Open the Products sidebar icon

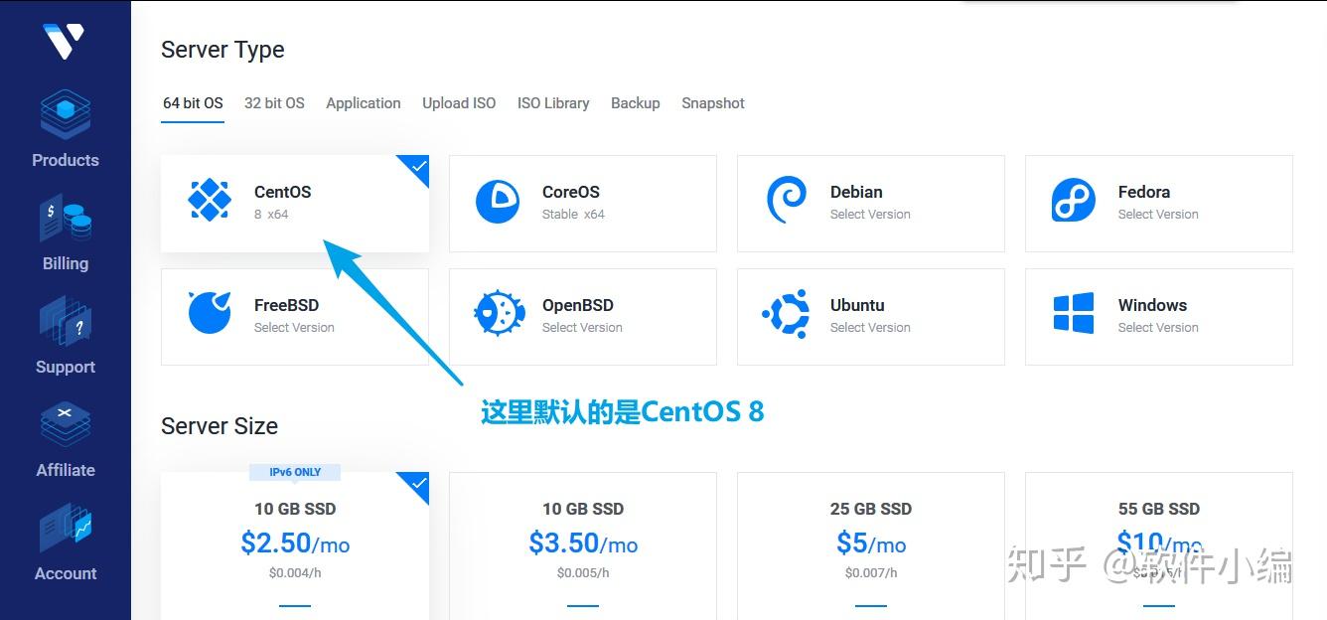point(66,115)
